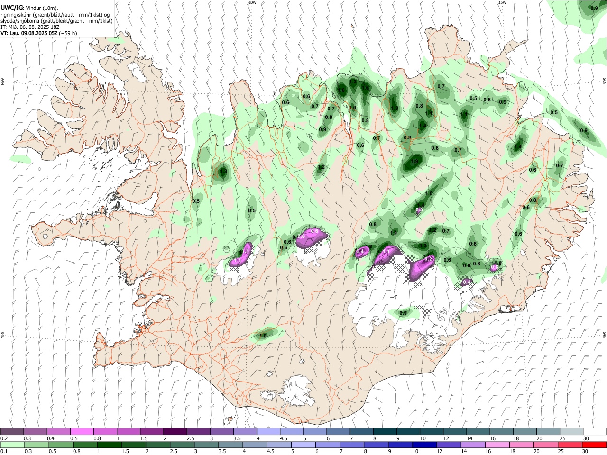Pick the darkest green swatch between 1 and 1.5
Viewport: 607px width, 455px height.
(110, 445)
